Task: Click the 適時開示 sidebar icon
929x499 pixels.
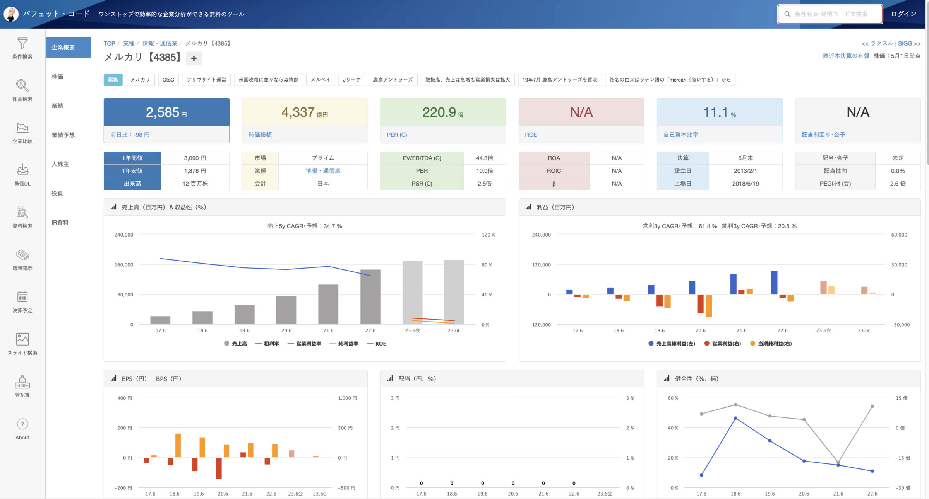Action: coord(22,255)
